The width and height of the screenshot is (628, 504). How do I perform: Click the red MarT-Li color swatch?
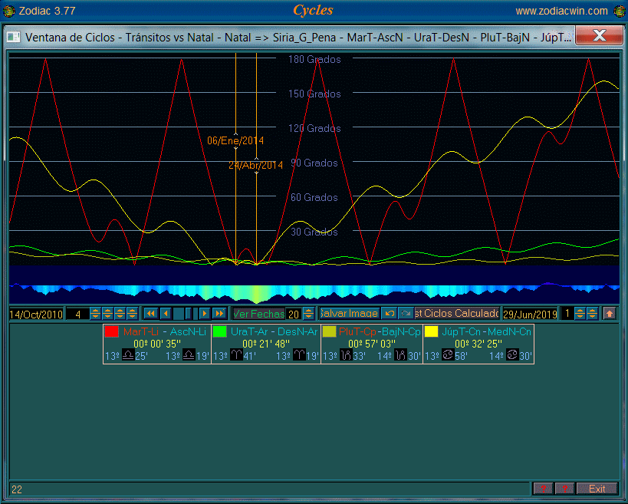point(112,331)
